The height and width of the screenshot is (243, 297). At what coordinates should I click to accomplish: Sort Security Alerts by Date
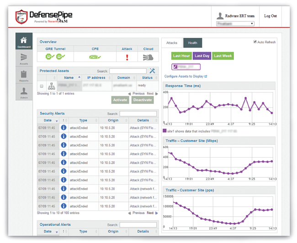[x=48, y=120]
